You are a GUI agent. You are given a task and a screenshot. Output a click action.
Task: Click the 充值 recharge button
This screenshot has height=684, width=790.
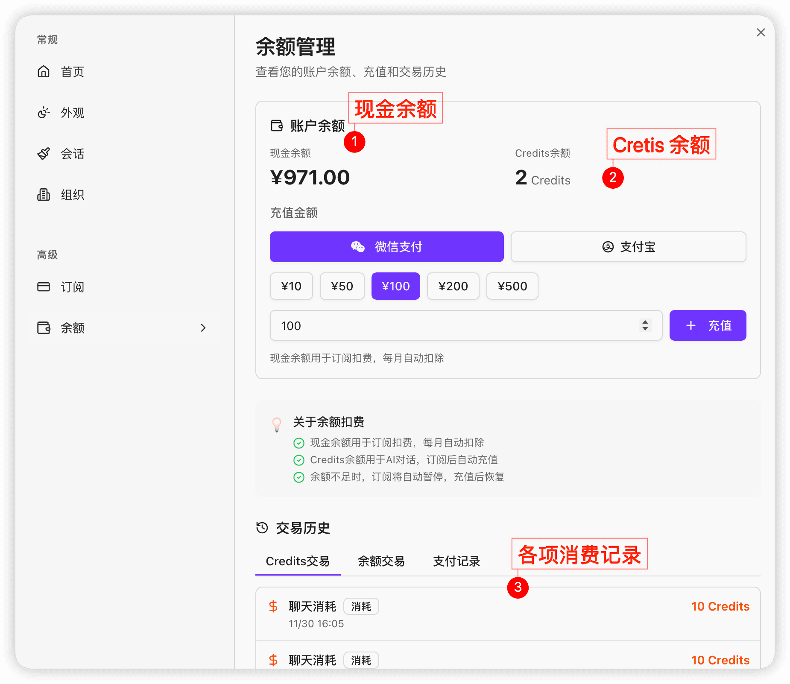(x=708, y=325)
